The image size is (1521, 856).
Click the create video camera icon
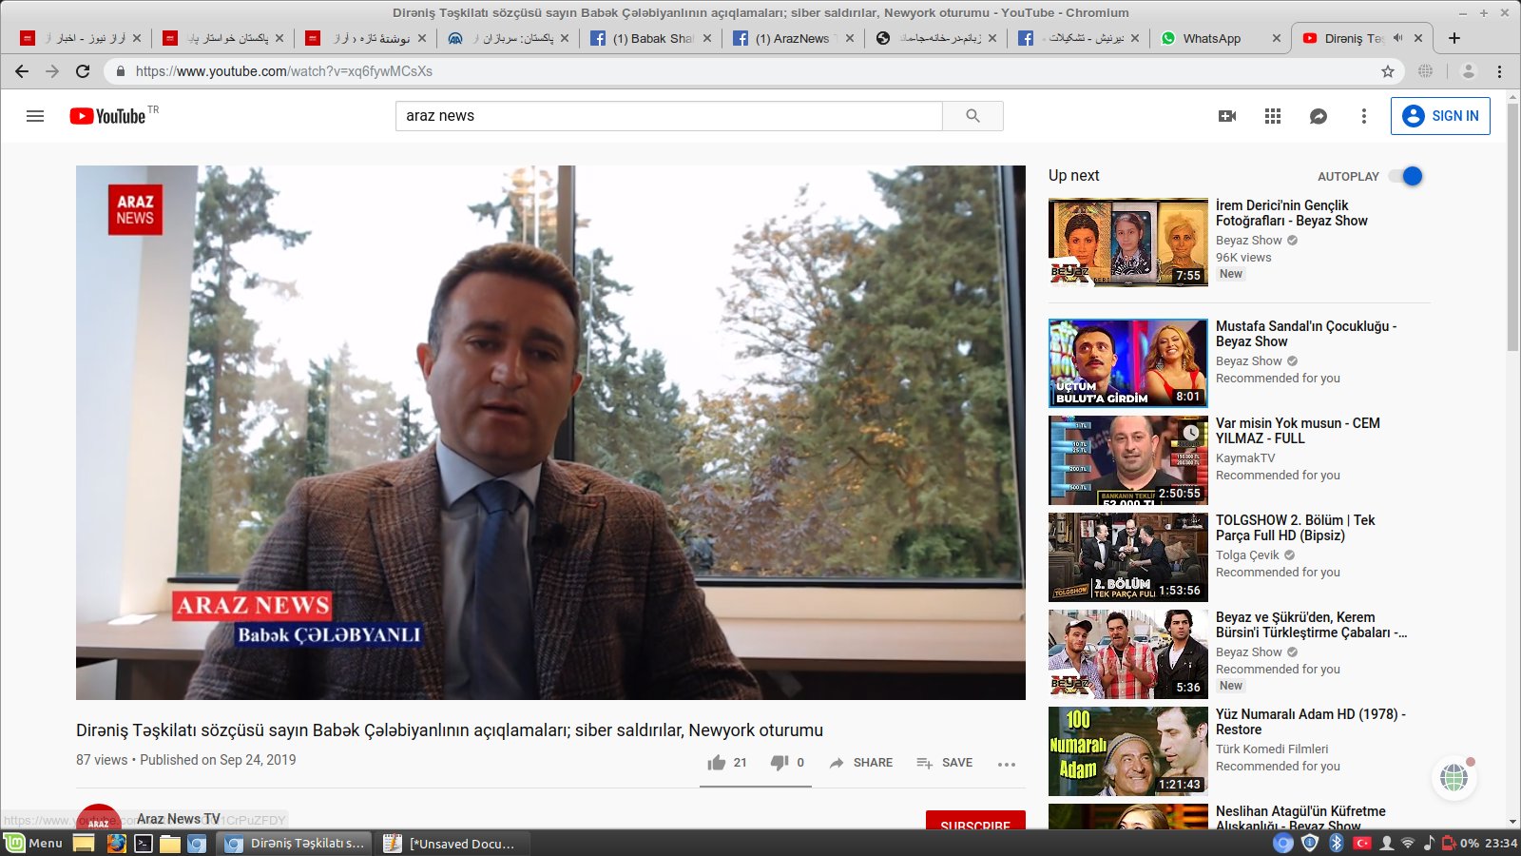click(1227, 116)
